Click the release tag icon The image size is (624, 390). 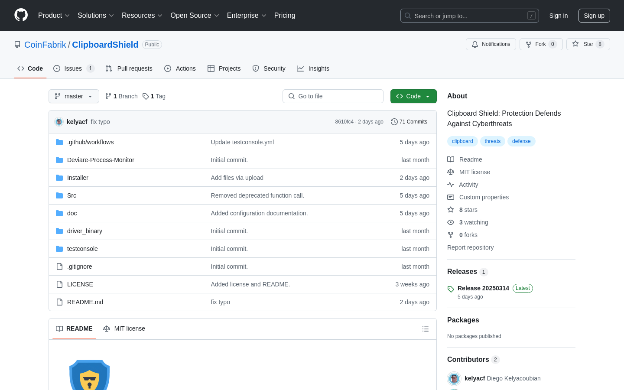[451, 289]
